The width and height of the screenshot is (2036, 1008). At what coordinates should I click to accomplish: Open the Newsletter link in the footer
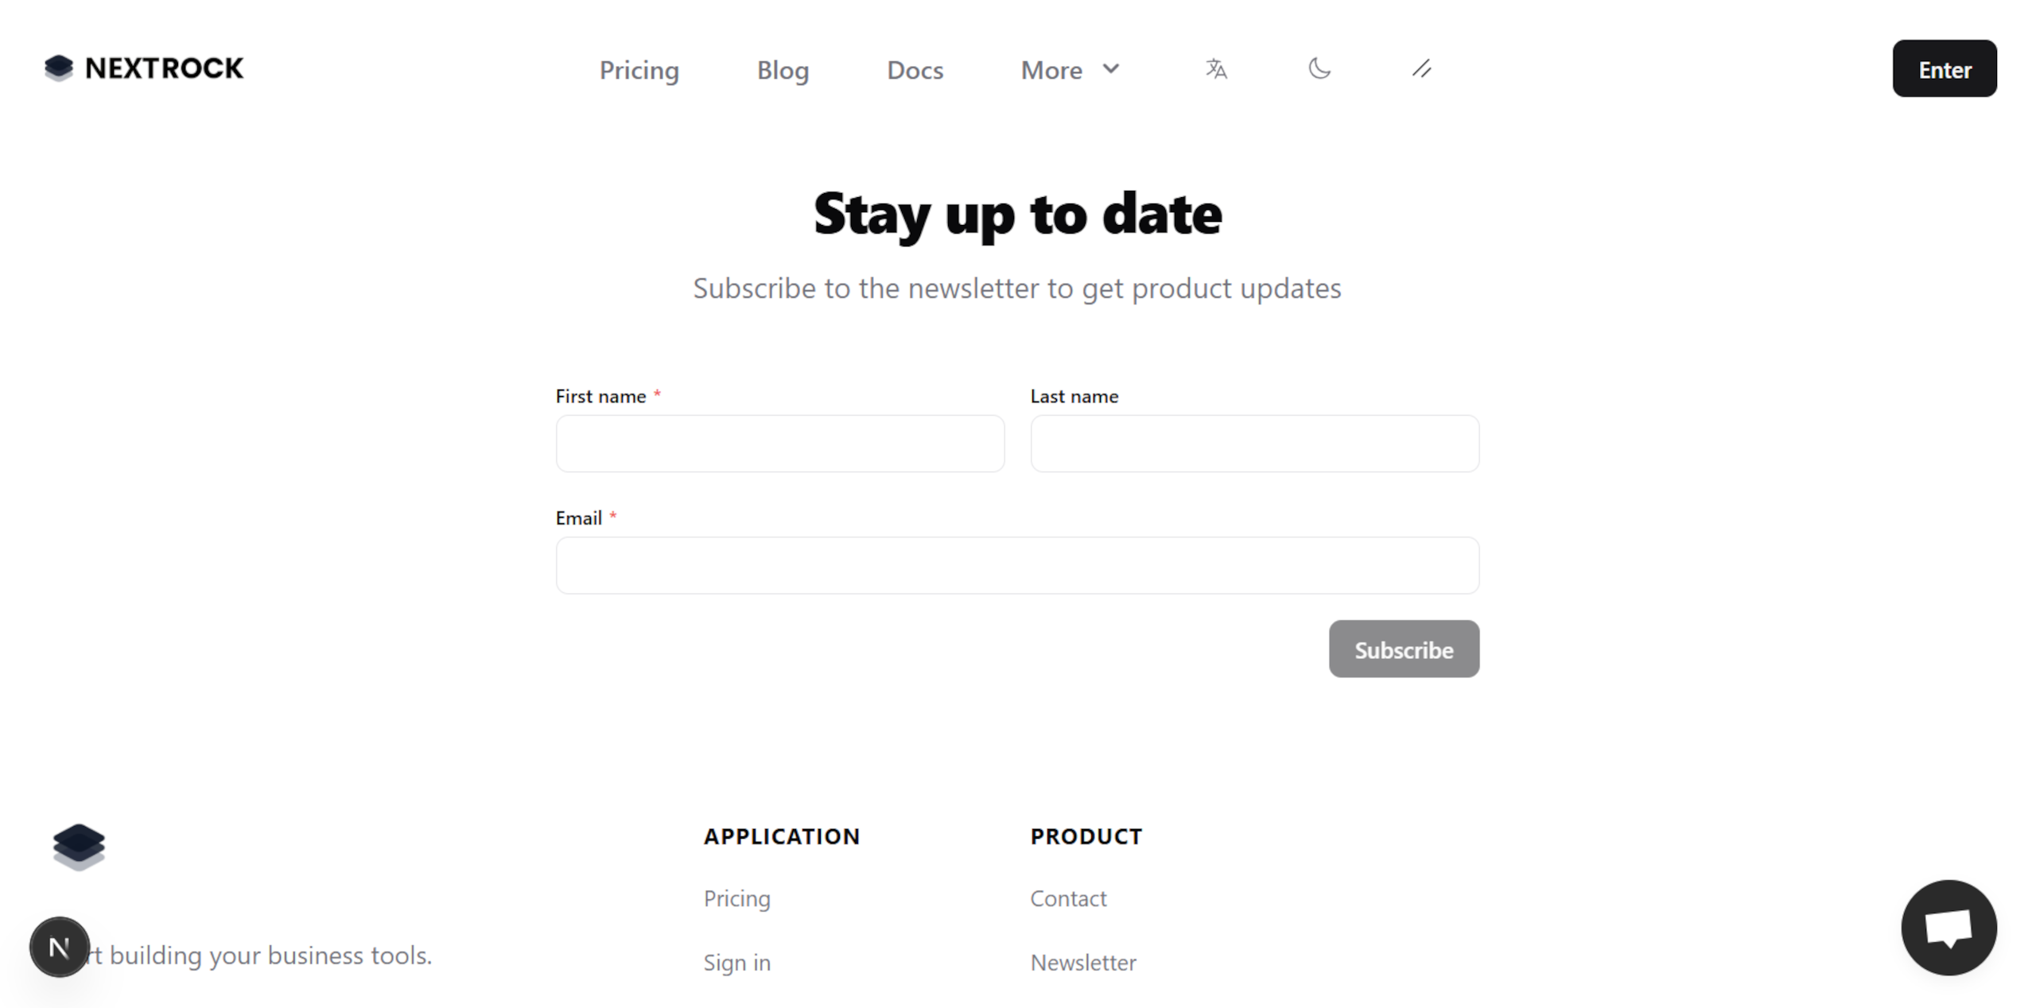click(1083, 962)
